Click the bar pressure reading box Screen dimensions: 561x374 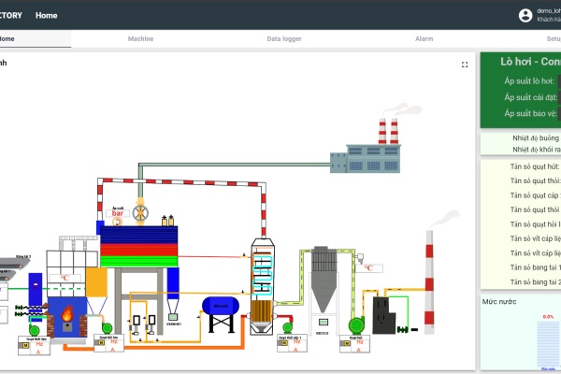(x=118, y=214)
